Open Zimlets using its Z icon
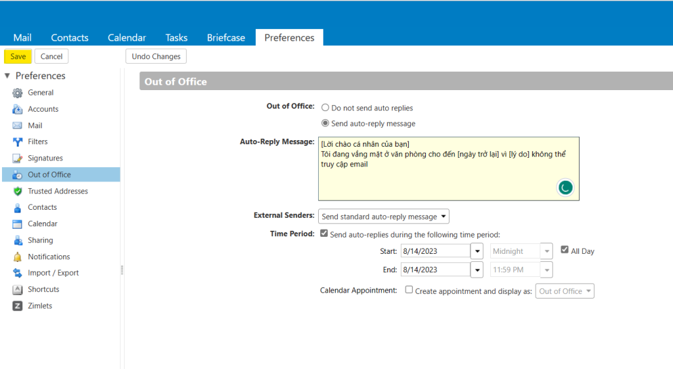The image size is (673, 369). point(18,306)
